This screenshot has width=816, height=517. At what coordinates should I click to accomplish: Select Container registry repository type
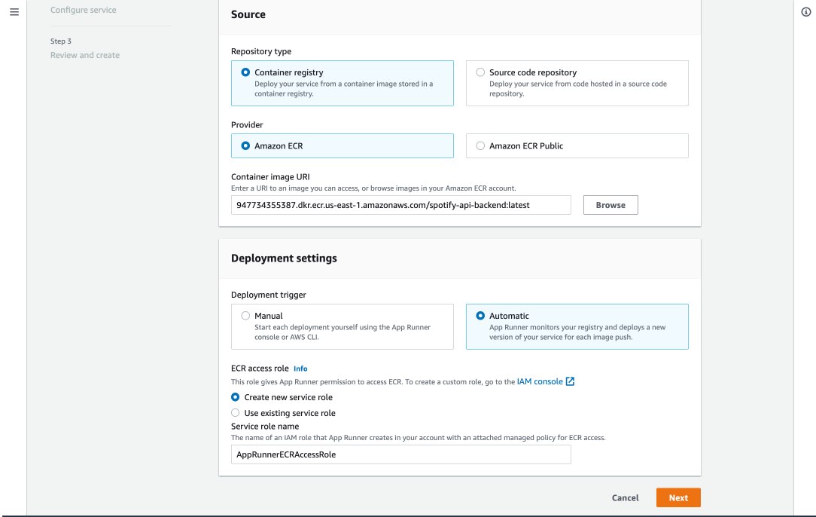(245, 72)
